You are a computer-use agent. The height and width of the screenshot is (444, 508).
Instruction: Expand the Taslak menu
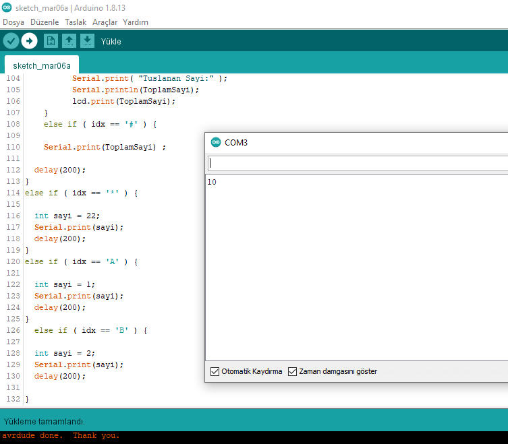[x=76, y=22]
